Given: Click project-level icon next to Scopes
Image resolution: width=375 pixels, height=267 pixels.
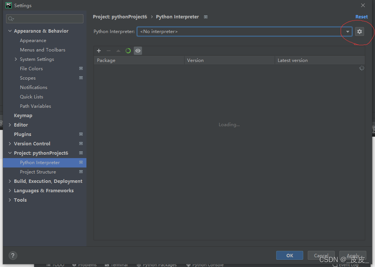Looking at the screenshot, I should (81, 78).
